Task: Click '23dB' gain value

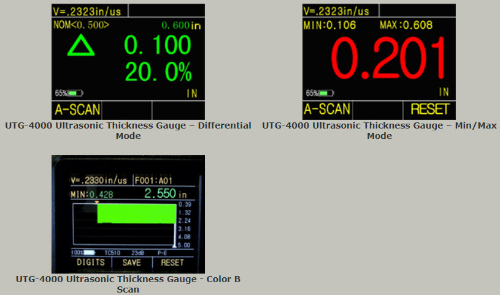Action: point(138,253)
